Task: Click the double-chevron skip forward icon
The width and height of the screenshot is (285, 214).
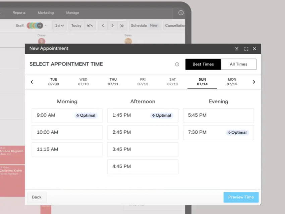Action: [122, 26]
